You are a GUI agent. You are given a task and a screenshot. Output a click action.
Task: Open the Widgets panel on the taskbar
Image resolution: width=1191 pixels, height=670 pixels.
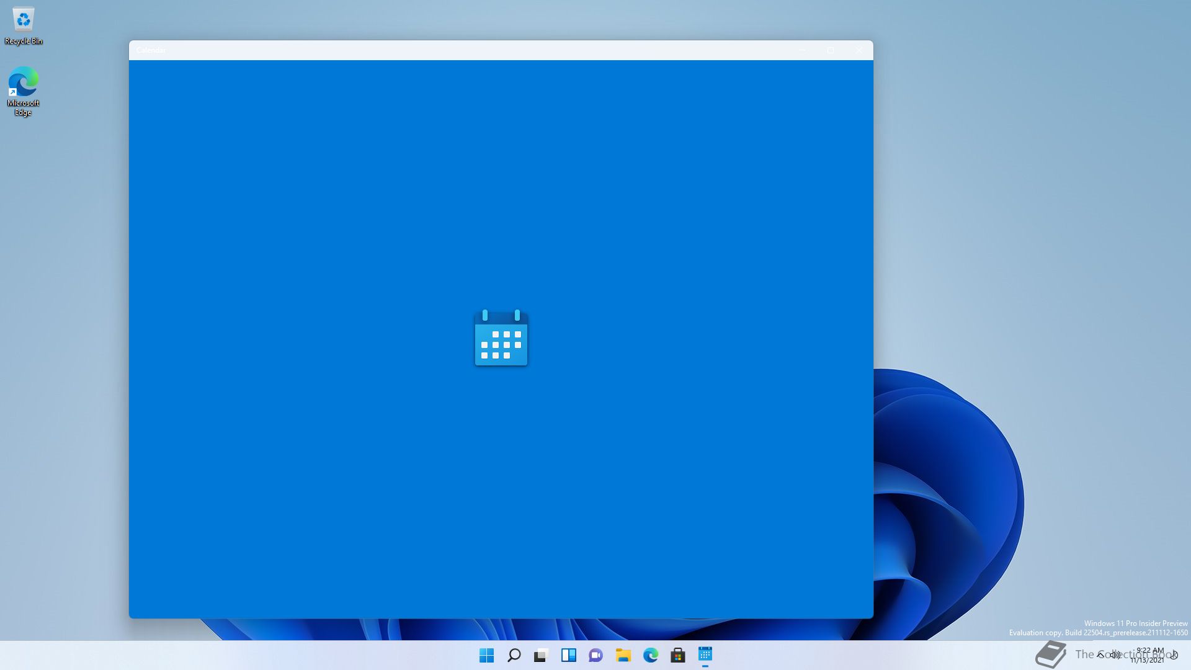coord(569,655)
